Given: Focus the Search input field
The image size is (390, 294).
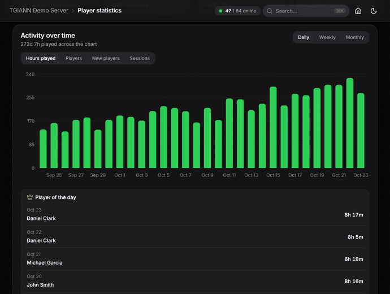Looking at the screenshot, I should (x=306, y=11).
